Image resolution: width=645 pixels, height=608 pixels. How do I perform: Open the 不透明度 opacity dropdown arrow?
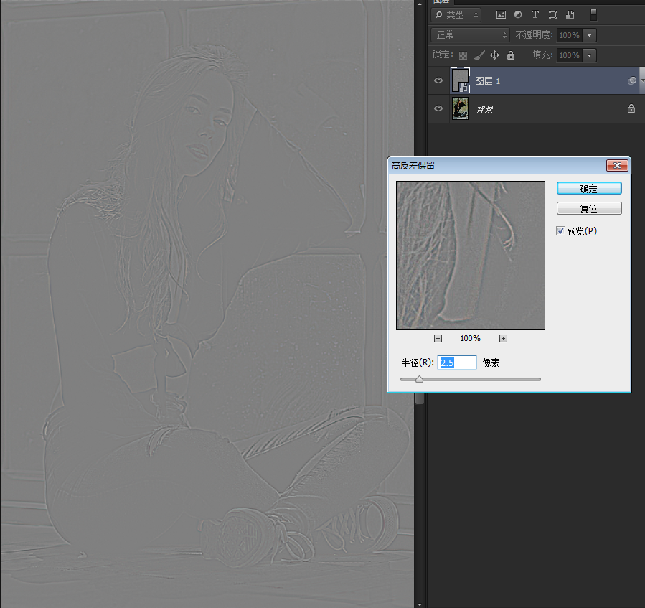pyautogui.click(x=590, y=34)
